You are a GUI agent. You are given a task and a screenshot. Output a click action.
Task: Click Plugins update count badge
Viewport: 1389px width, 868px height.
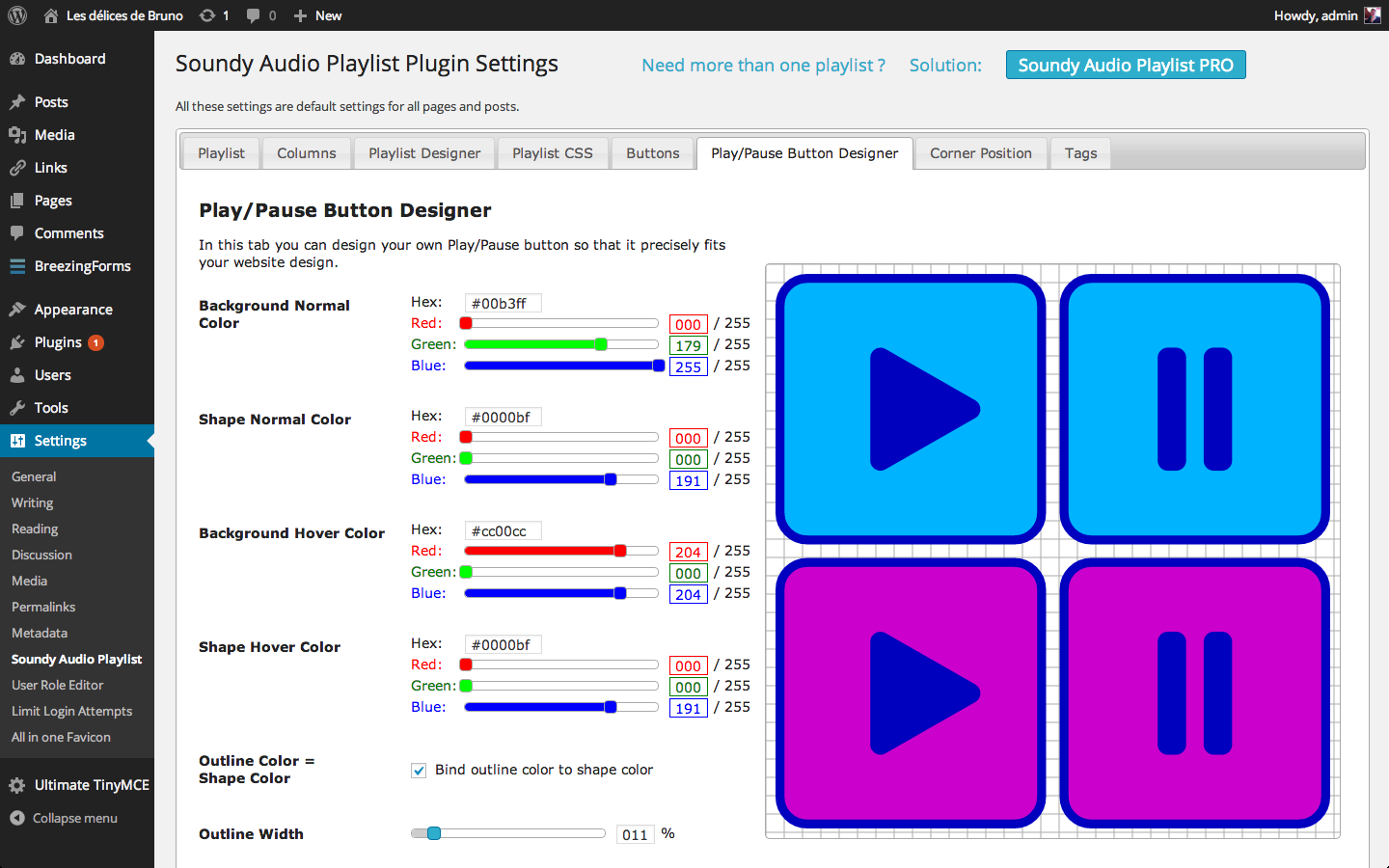95,342
